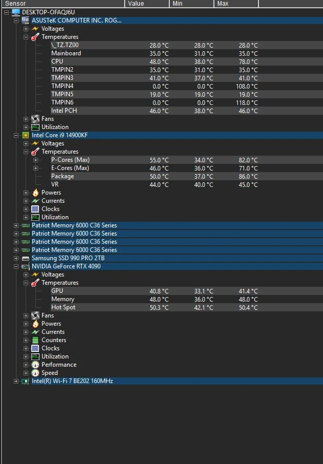Image resolution: width=323 pixels, height=464 pixels.
Task: Click the first Patriot Memory module icon
Action: 26,225
